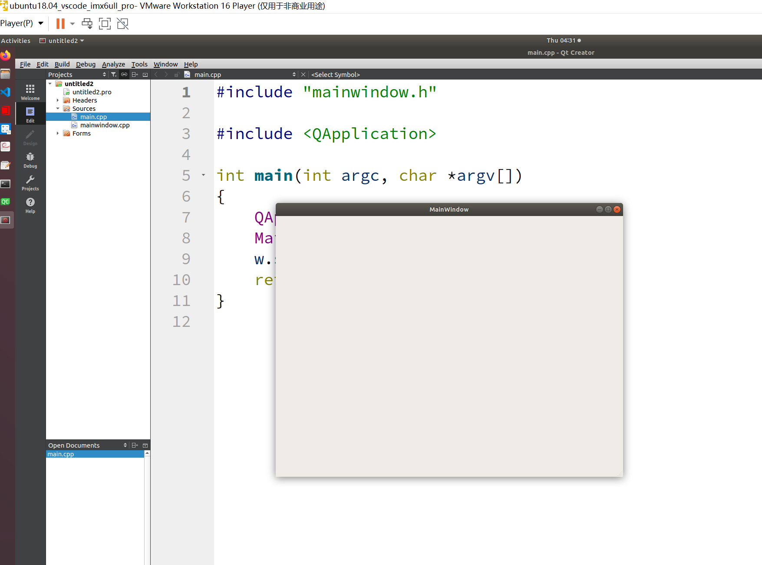Open Projects mode with wrench icon
The height and width of the screenshot is (565, 762).
[x=30, y=182]
